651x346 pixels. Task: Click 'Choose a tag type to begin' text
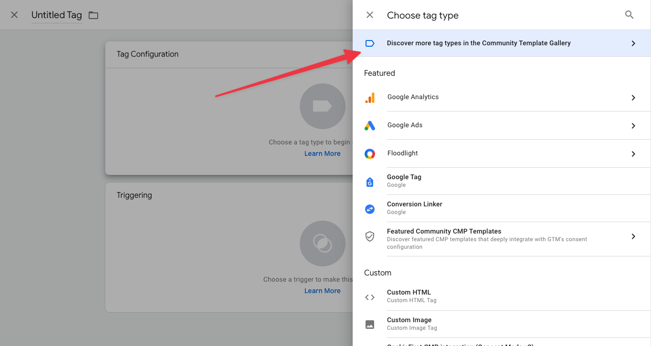(x=309, y=142)
